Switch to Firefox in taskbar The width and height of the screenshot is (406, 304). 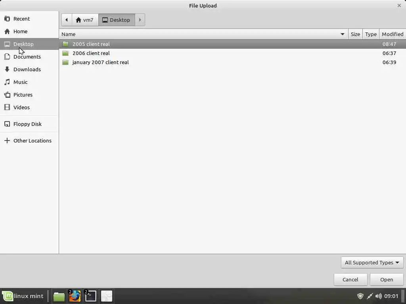click(75, 296)
